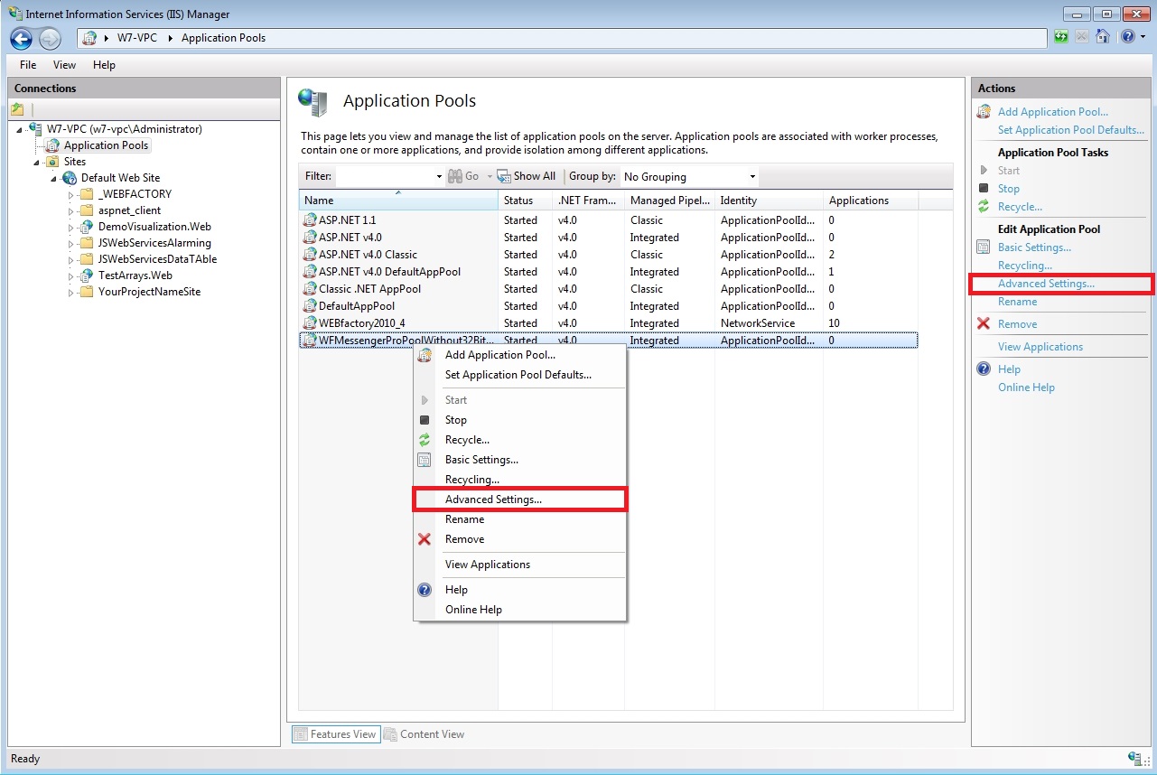Click the Stop icon in context menu
The image size is (1157, 775).
point(425,420)
